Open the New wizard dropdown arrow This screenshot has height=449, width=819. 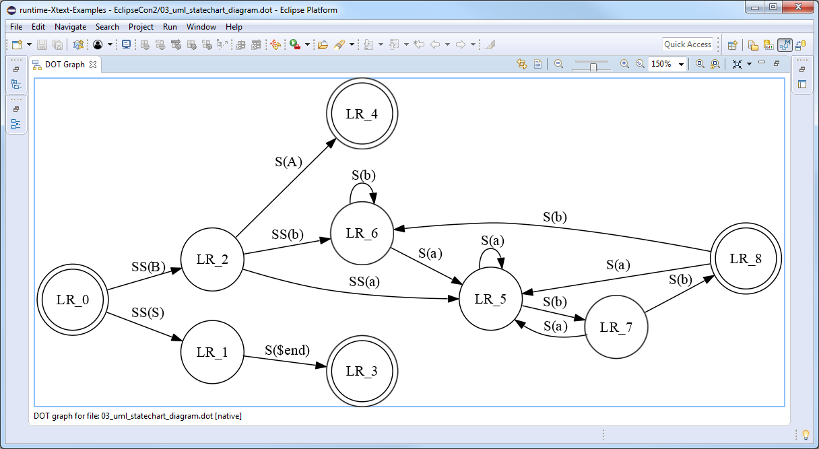[28, 44]
